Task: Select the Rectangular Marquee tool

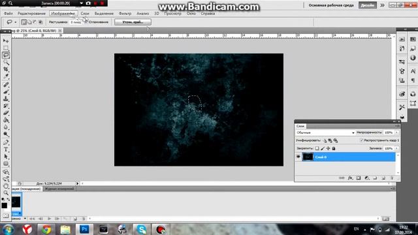Action: (6, 48)
